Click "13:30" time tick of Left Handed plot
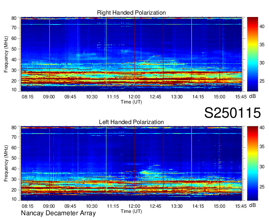269x218 pixels. pyautogui.click(x=177, y=206)
